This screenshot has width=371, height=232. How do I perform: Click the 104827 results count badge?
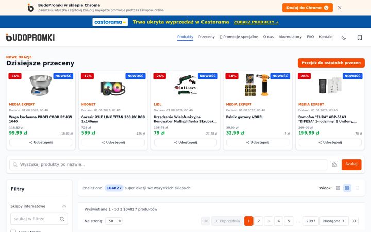click(114, 188)
